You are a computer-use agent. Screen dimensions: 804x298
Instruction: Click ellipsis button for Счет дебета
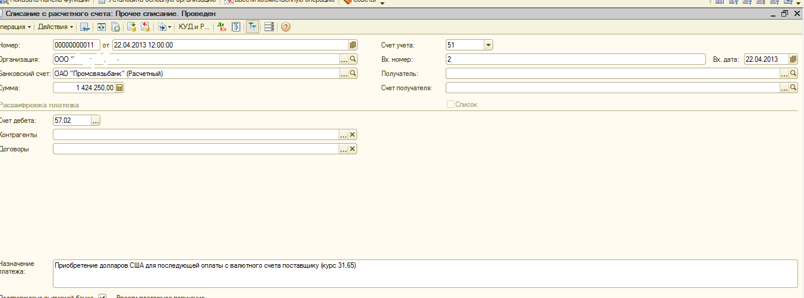click(x=96, y=121)
